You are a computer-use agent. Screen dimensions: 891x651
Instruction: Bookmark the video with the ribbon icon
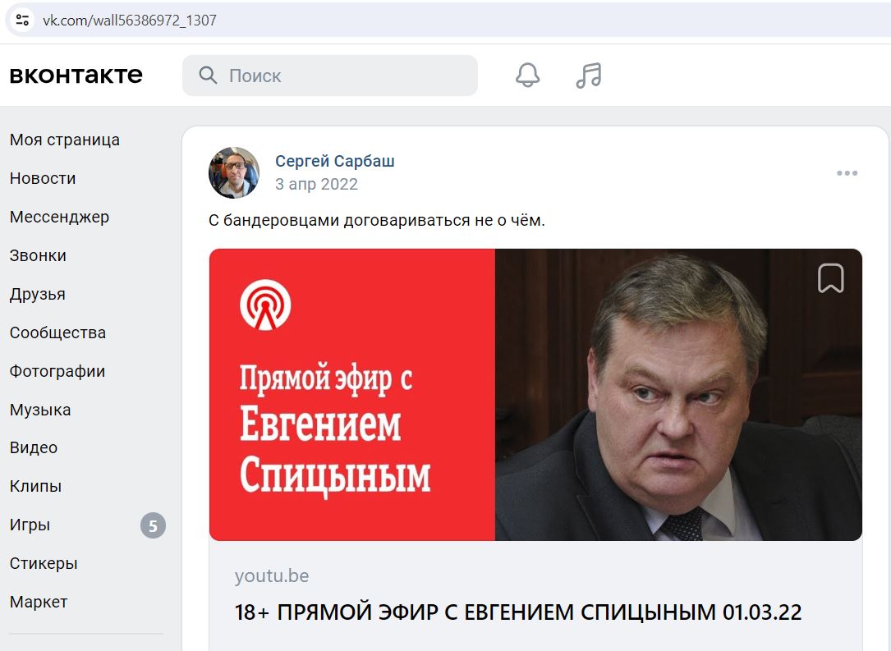(x=830, y=277)
